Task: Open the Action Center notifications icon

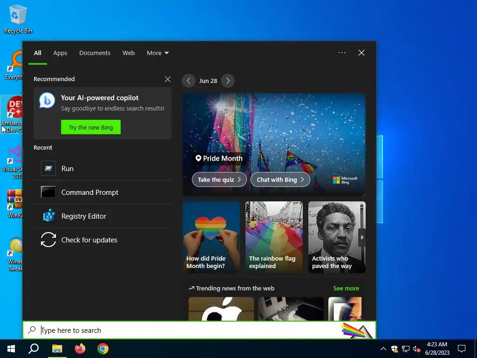Action: [x=462, y=349]
